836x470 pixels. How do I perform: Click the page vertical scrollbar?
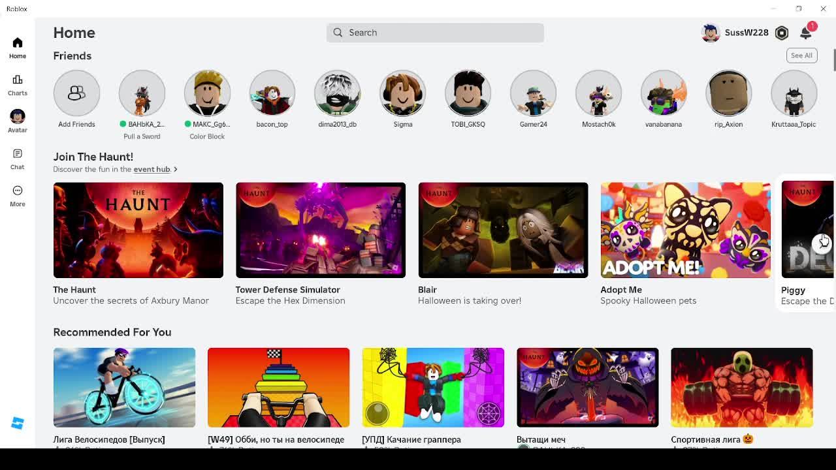[834, 60]
